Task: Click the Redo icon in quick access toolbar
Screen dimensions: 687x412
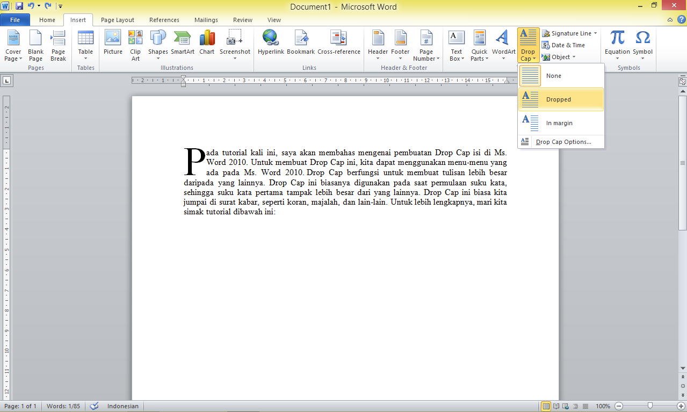Action: [x=48, y=6]
